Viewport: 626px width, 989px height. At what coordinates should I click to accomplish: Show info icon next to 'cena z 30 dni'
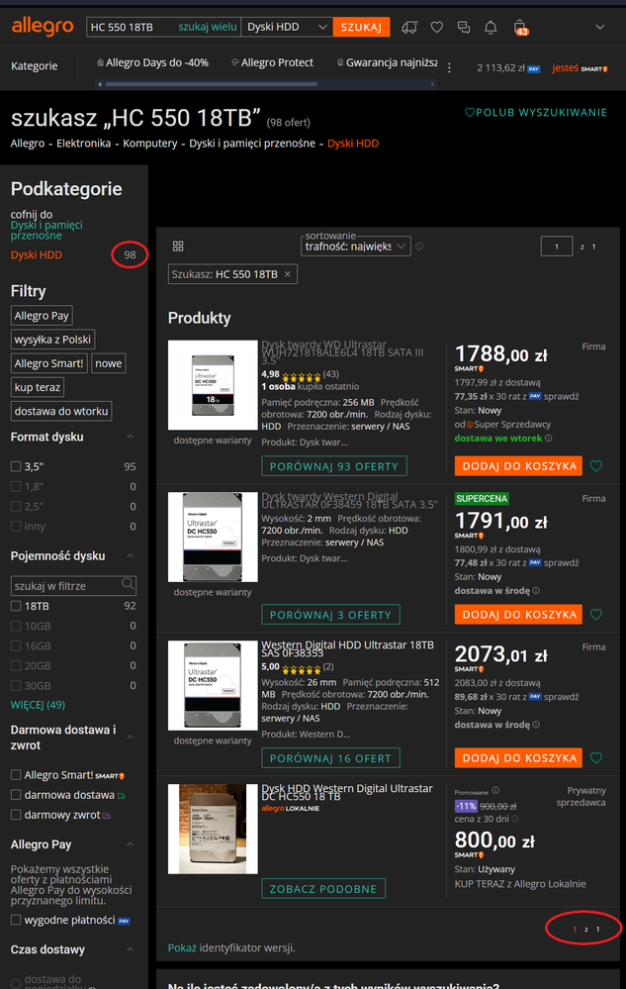[515, 819]
